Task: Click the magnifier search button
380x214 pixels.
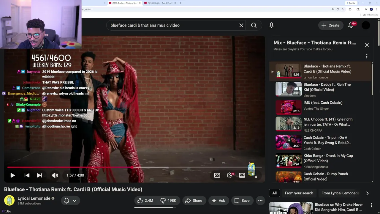Action: pyautogui.click(x=254, y=25)
